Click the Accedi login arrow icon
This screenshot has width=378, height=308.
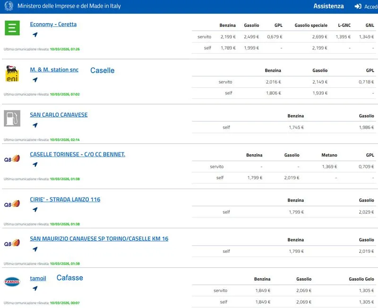pos(358,7)
